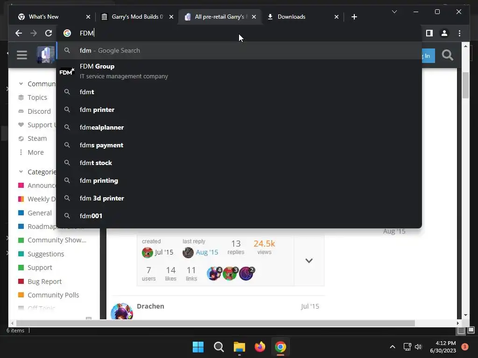Image resolution: width=478 pixels, height=358 pixels.
Task: Click Drachen's post avatar
Action: tap(122, 312)
